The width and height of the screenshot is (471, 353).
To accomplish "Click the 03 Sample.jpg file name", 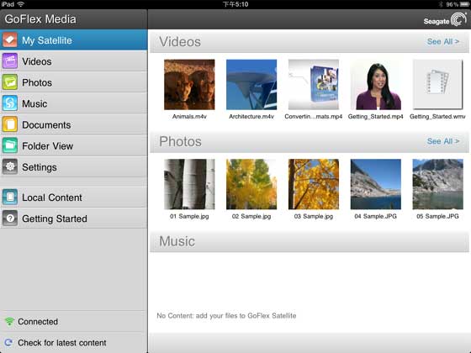I will [x=314, y=216].
